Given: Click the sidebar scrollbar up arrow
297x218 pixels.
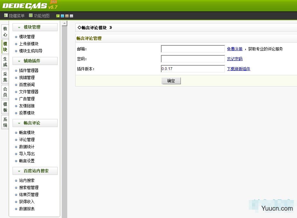Looking at the screenshot, I should tap(64, 23).
